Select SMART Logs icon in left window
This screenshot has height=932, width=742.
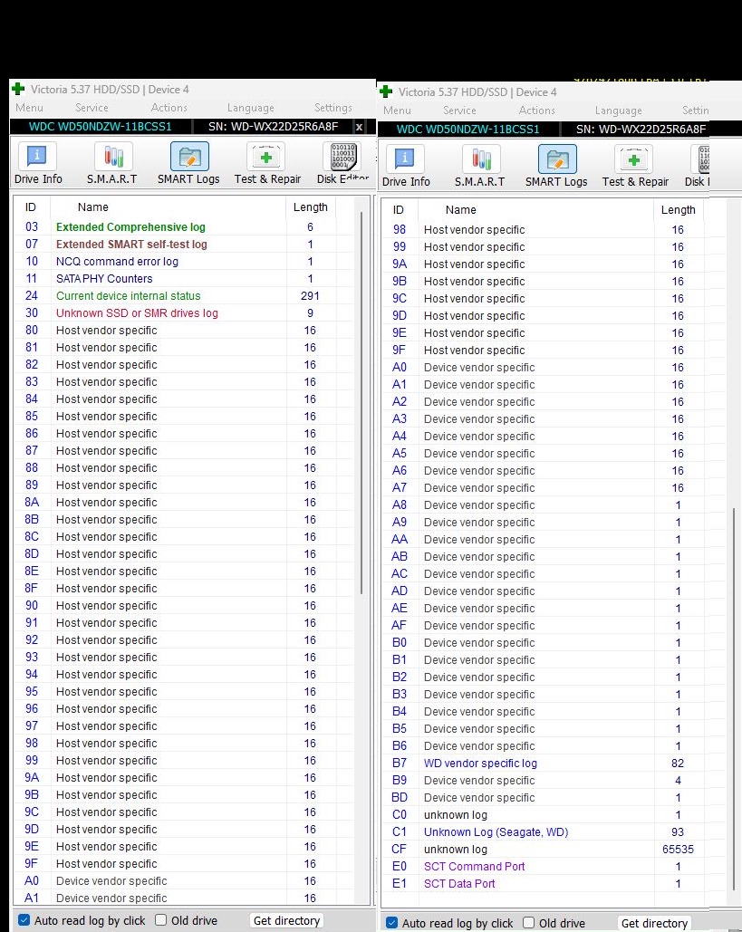point(189,163)
